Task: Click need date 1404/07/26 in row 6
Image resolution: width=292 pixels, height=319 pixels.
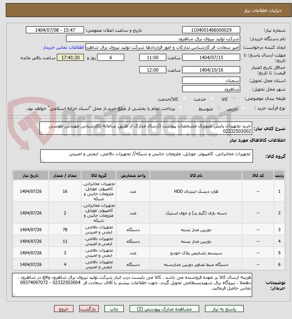Action: pos(31,264)
